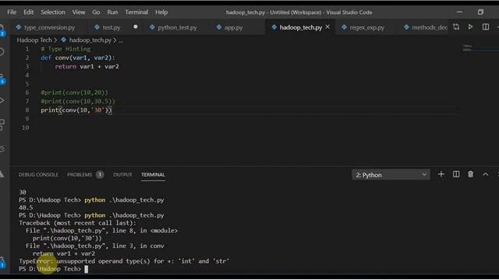This screenshot has height=280, width=499.
Task: Click terminal output '40.5'
Action: pyautogui.click(x=26, y=208)
